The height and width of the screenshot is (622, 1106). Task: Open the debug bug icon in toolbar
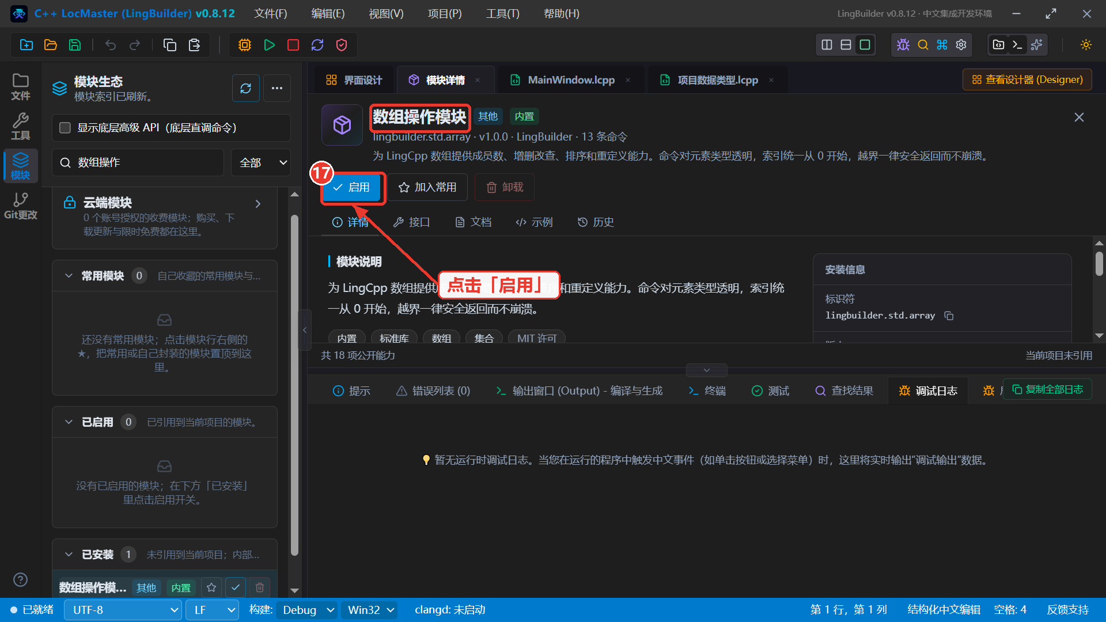(903, 45)
